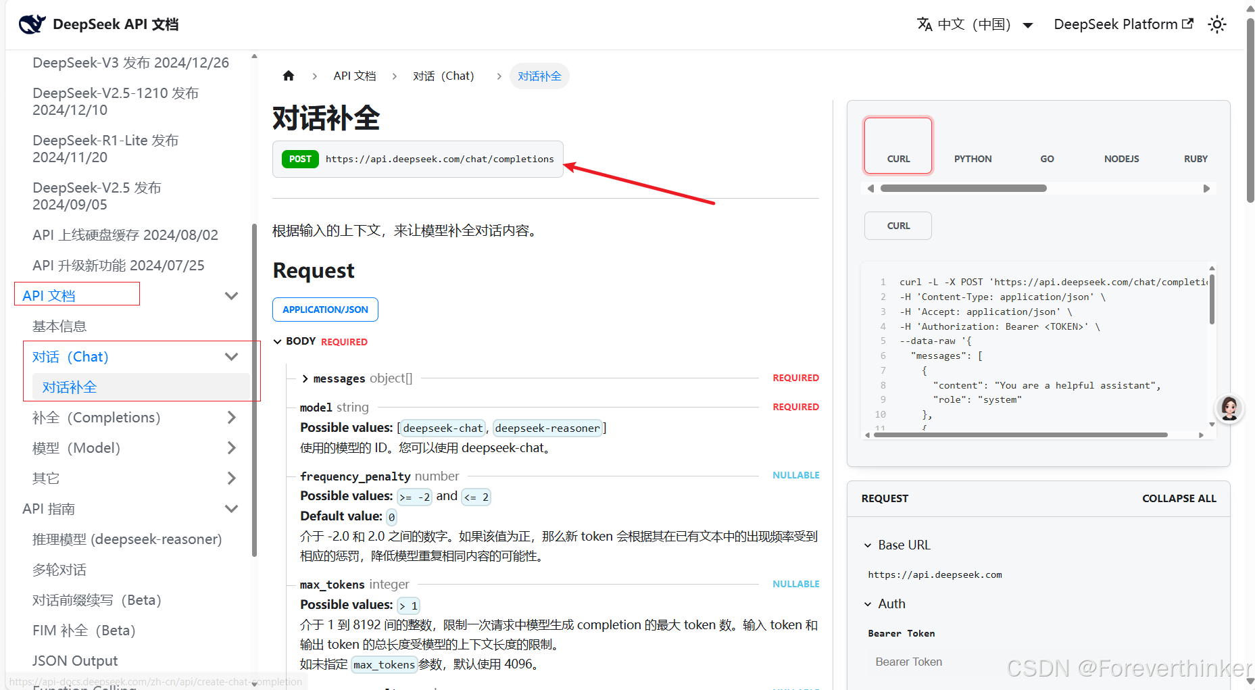
Task: Click the right arrow of tabs scrollbar
Action: click(x=1206, y=189)
